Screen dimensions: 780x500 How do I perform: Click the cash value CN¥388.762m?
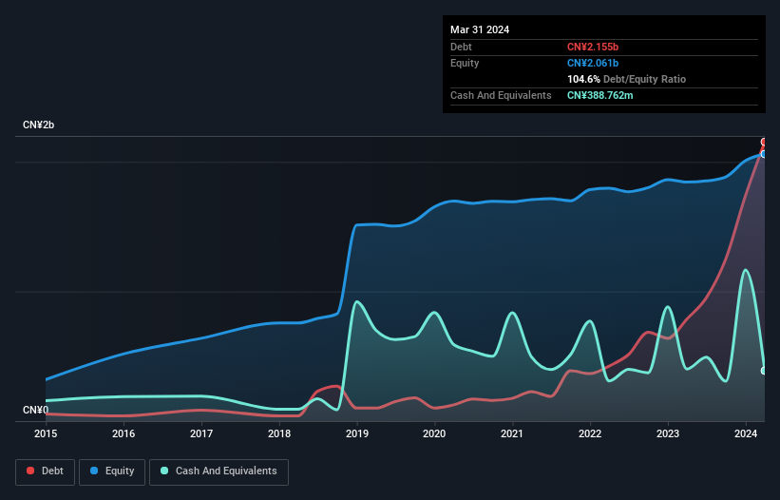point(599,95)
